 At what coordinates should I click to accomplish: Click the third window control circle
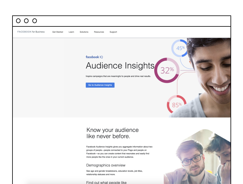coord(34,21)
